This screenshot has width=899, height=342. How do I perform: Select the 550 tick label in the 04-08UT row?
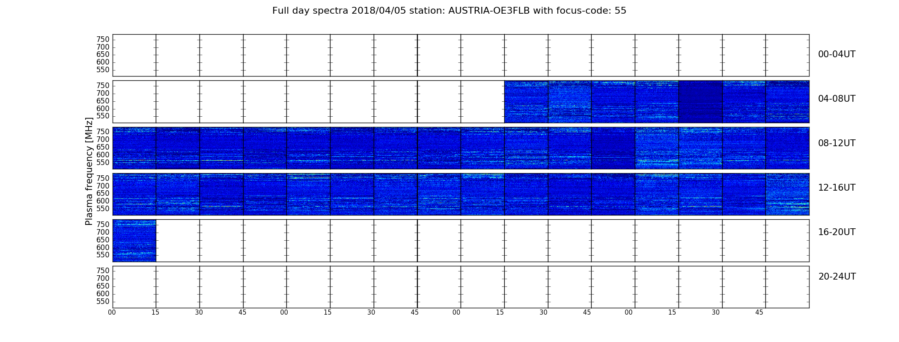pos(103,116)
